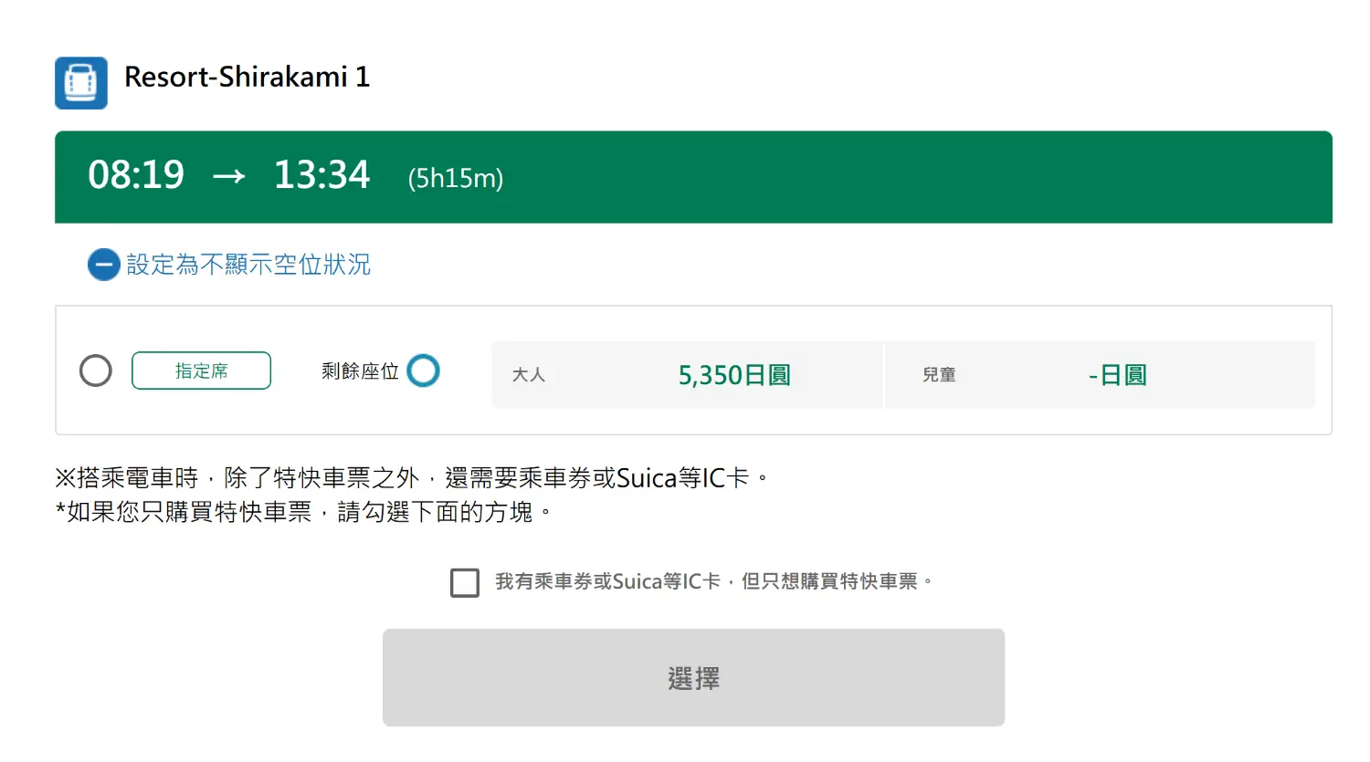The height and width of the screenshot is (762, 1370).
Task: Click the 剩餘座位 remaining seats label
Action: point(360,371)
